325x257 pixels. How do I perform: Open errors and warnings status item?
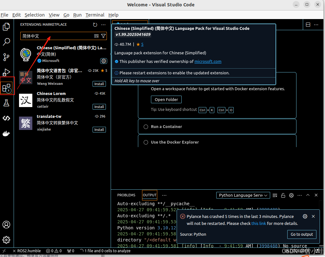[x=54, y=251]
